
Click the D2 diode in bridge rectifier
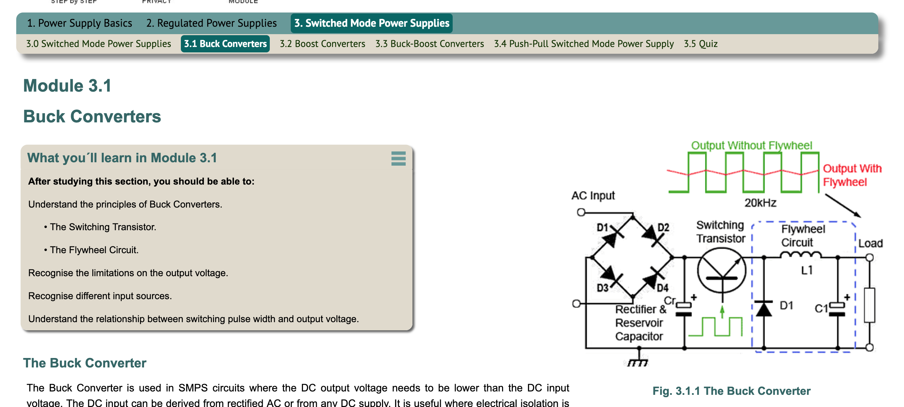(x=653, y=235)
